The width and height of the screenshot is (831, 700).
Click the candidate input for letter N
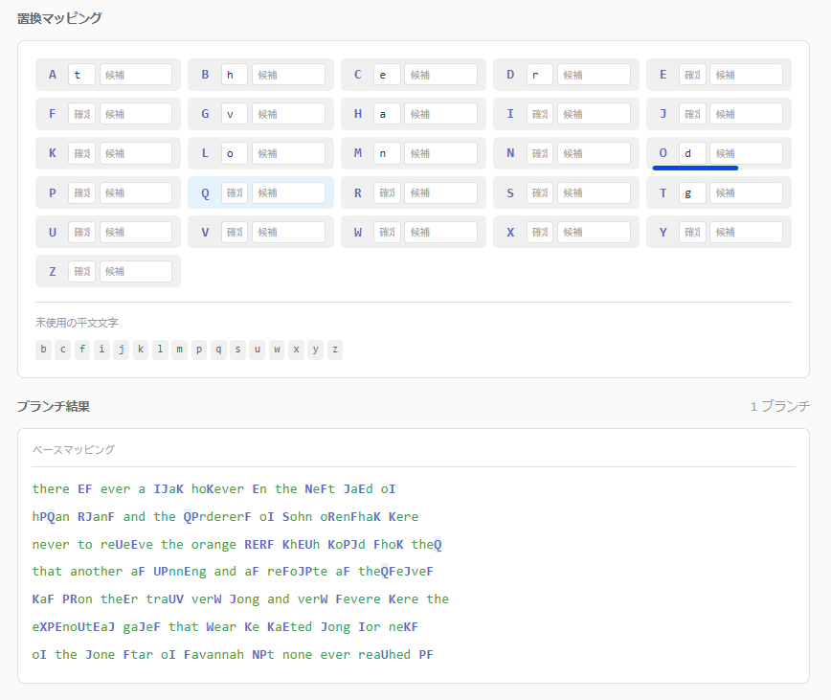(594, 153)
